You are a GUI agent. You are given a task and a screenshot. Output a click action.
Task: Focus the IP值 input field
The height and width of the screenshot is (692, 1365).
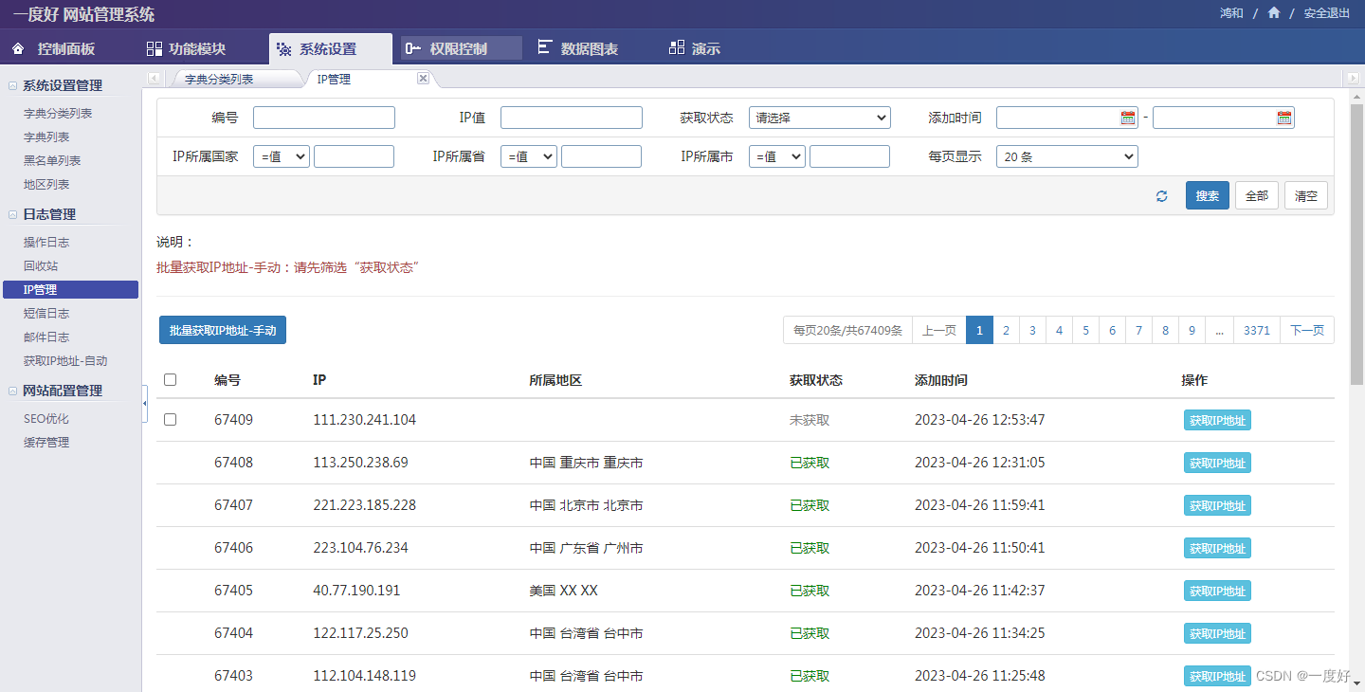pyautogui.click(x=572, y=118)
